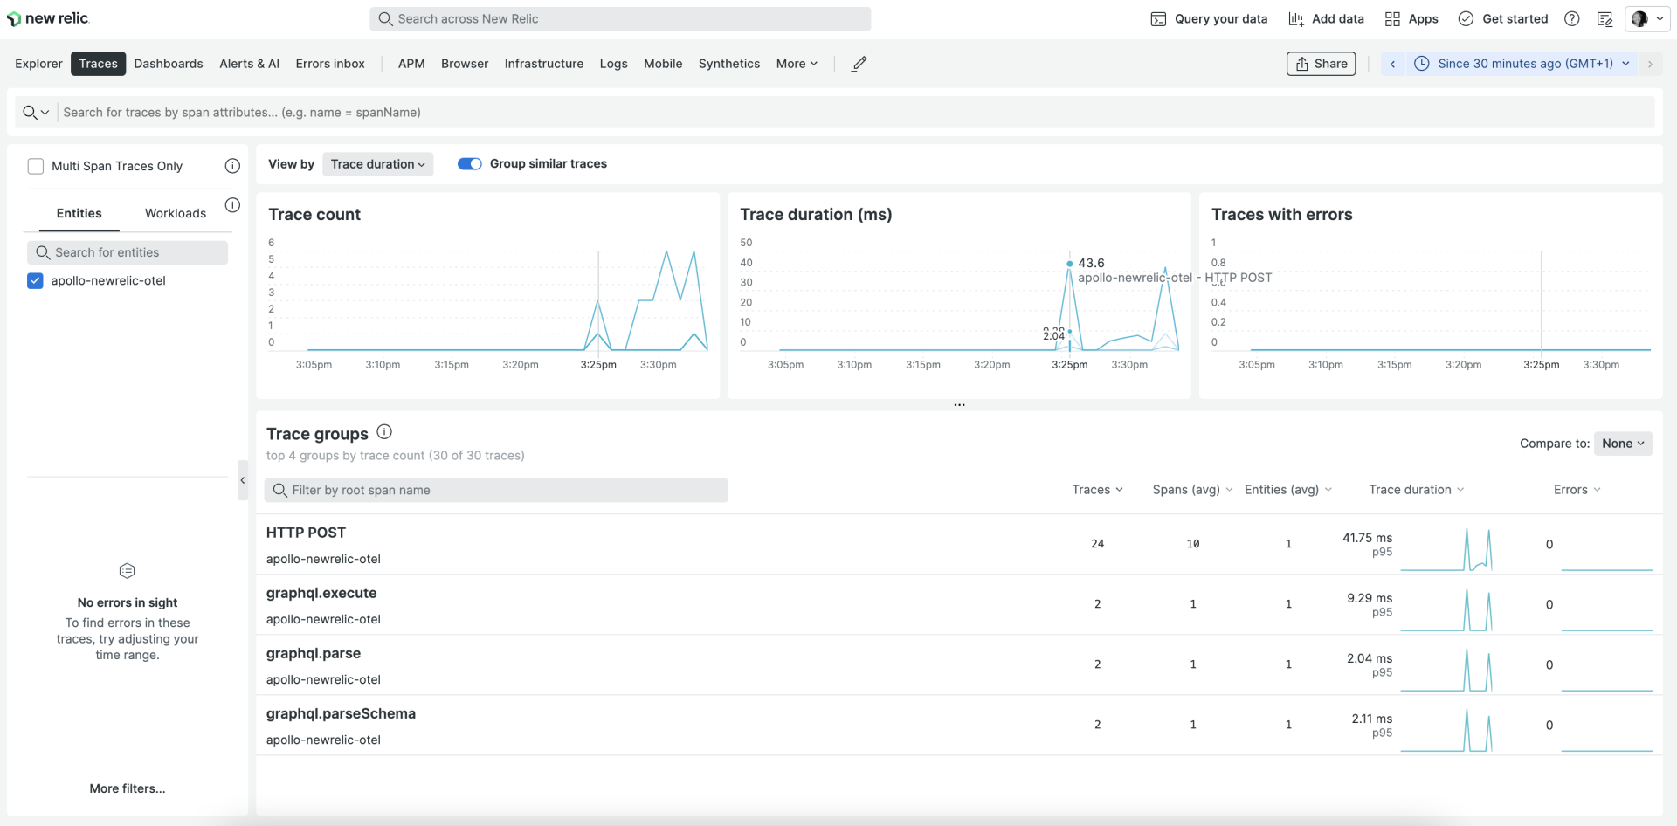Enable Multi Span Traces Only
This screenshot has width=1677, height=826.
35,165
